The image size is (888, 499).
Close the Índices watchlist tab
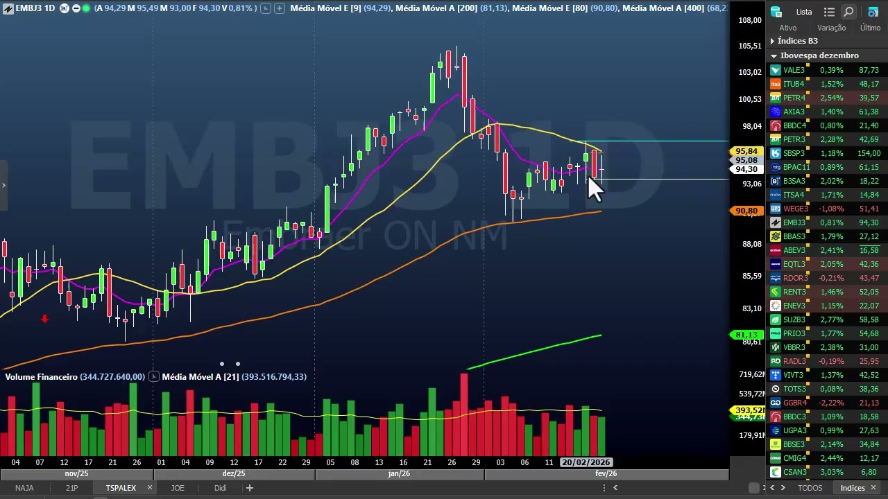point(873,488)
